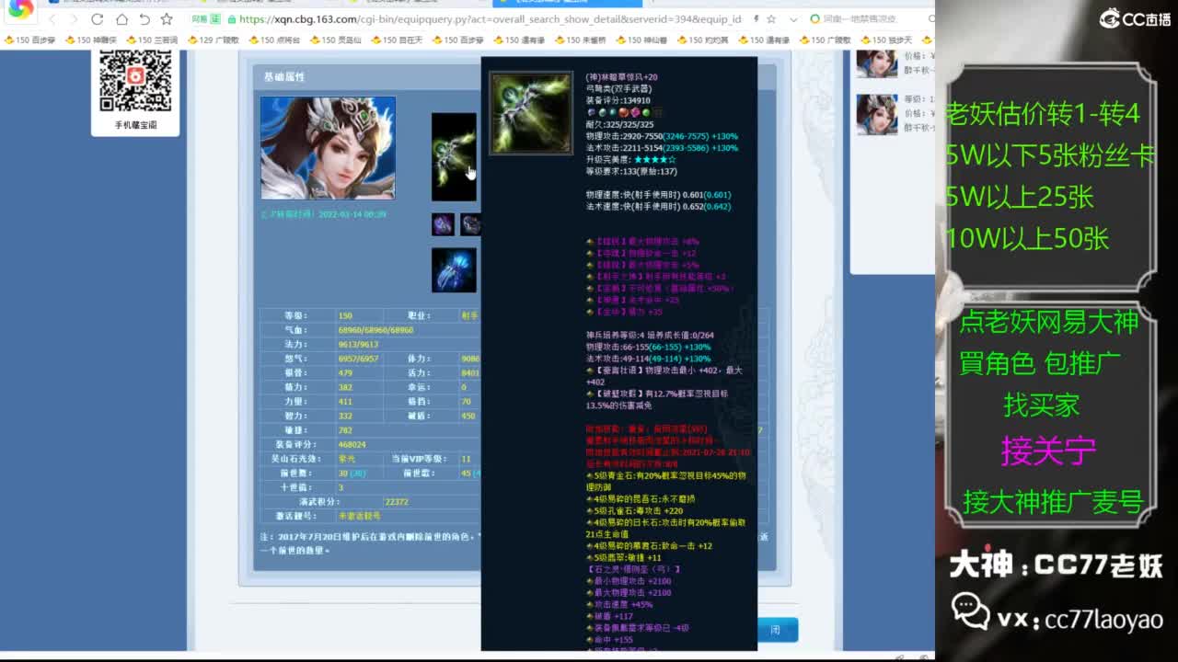Screen dimensions: 1178x662
Task: Go back with the browser back arrow
Action: pyautogui.click(x=52, y=19)
